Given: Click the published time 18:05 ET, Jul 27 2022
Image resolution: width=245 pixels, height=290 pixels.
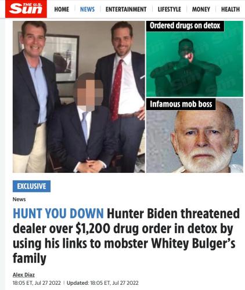Looking at the screenshot, I should [37, 283].
